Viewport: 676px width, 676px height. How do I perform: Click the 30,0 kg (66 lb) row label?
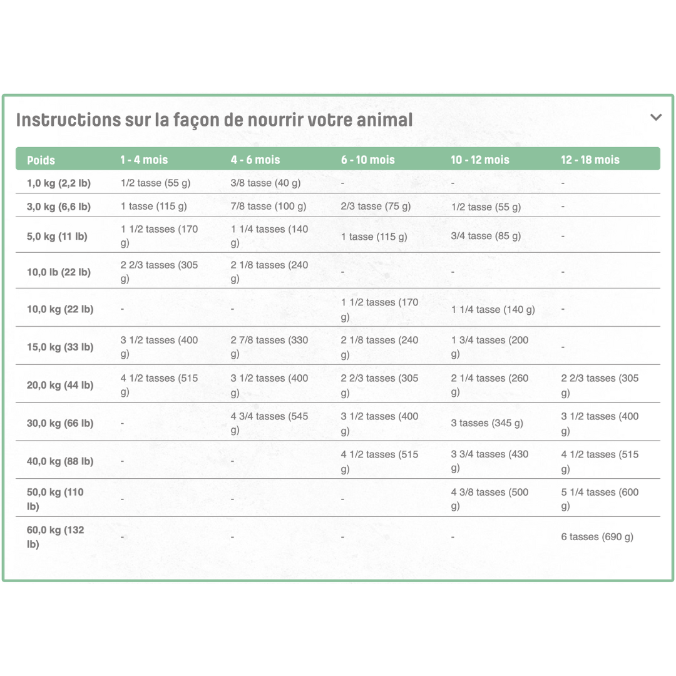(x=60, y=423)
